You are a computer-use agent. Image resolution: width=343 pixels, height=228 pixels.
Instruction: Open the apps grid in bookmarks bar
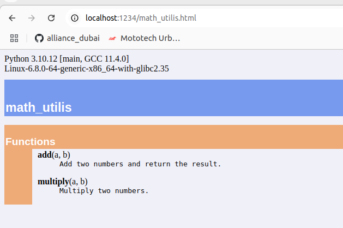pyautogui.click(x=14, y=38)
